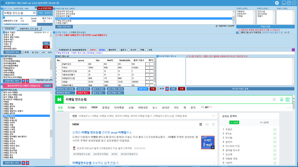Open the E-mail thumbnail of first result

coord(208,143)
